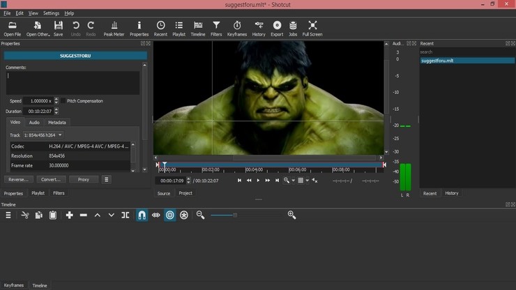Image resolution: width=516 pixels, height=290 pixels.
Task: Adjust current timecode spinner
Action: (188, 181)
